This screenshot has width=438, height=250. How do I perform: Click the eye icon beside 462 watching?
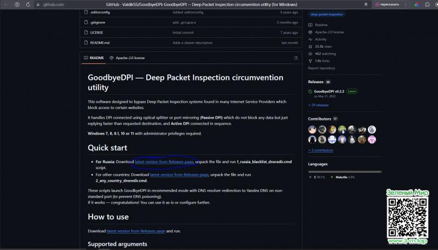coord(310,54)
